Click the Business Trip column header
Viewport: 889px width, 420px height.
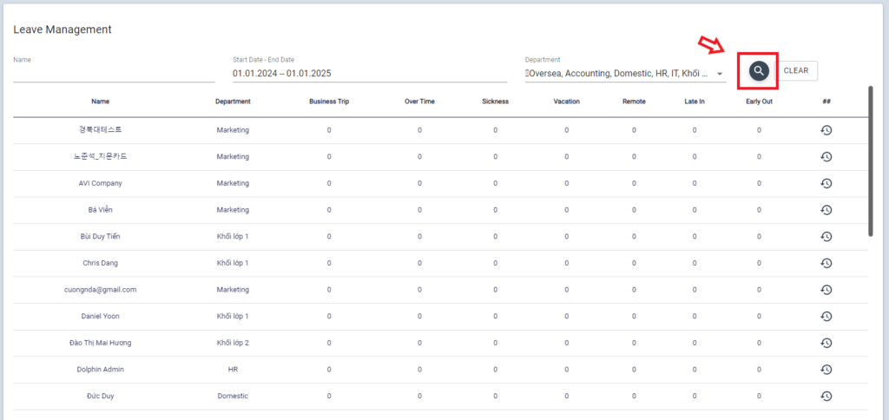[x=329, y=102]
